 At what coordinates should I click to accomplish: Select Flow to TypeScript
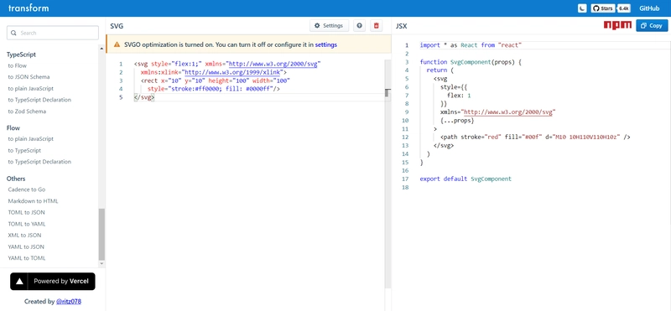pyautogui.click(x=24, y=151)
